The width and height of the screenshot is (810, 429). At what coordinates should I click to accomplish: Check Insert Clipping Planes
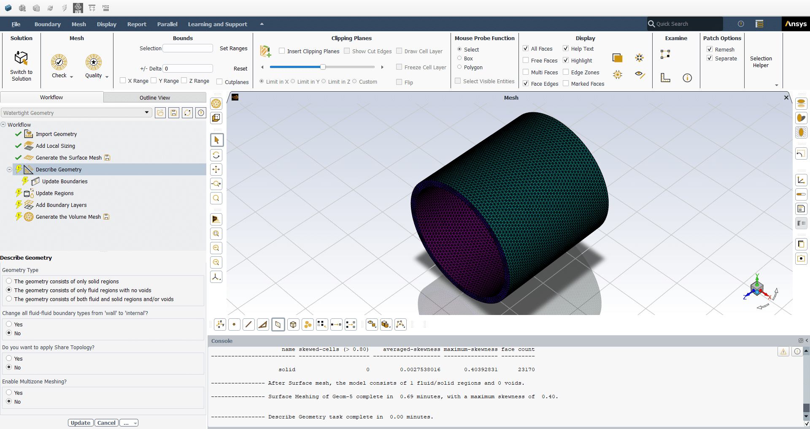tap(282, 51)
